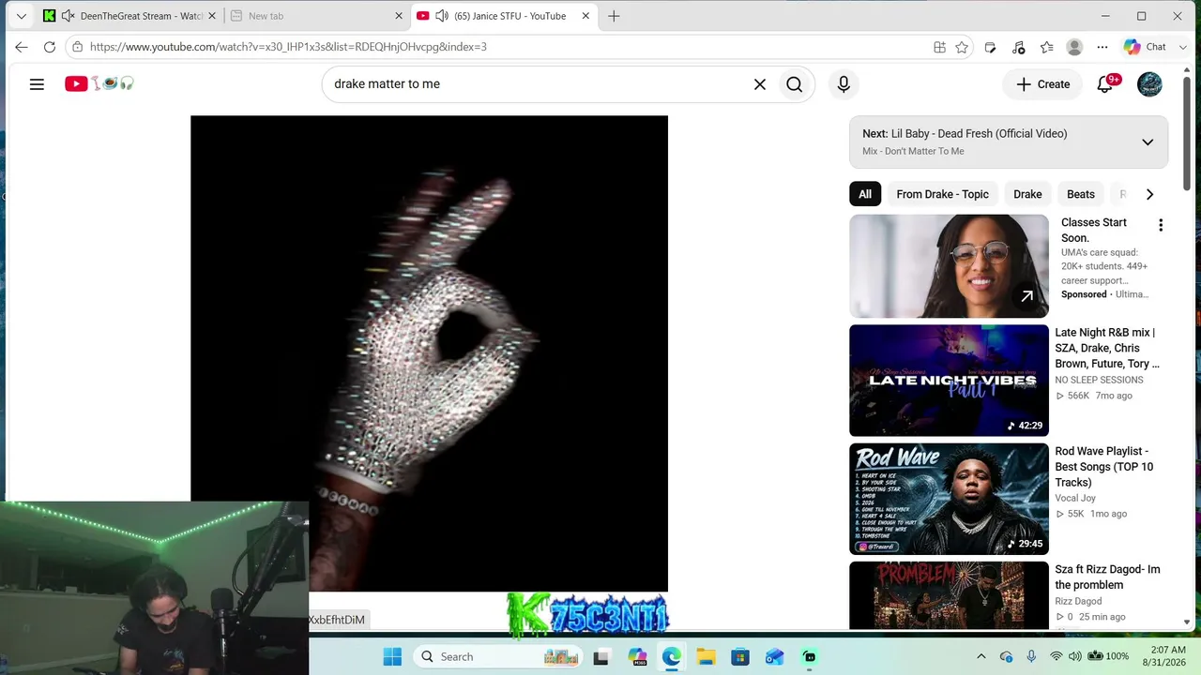
Task: Open Sza ft Rizz Dagod video thumbnail
Action: pos(949,595)
